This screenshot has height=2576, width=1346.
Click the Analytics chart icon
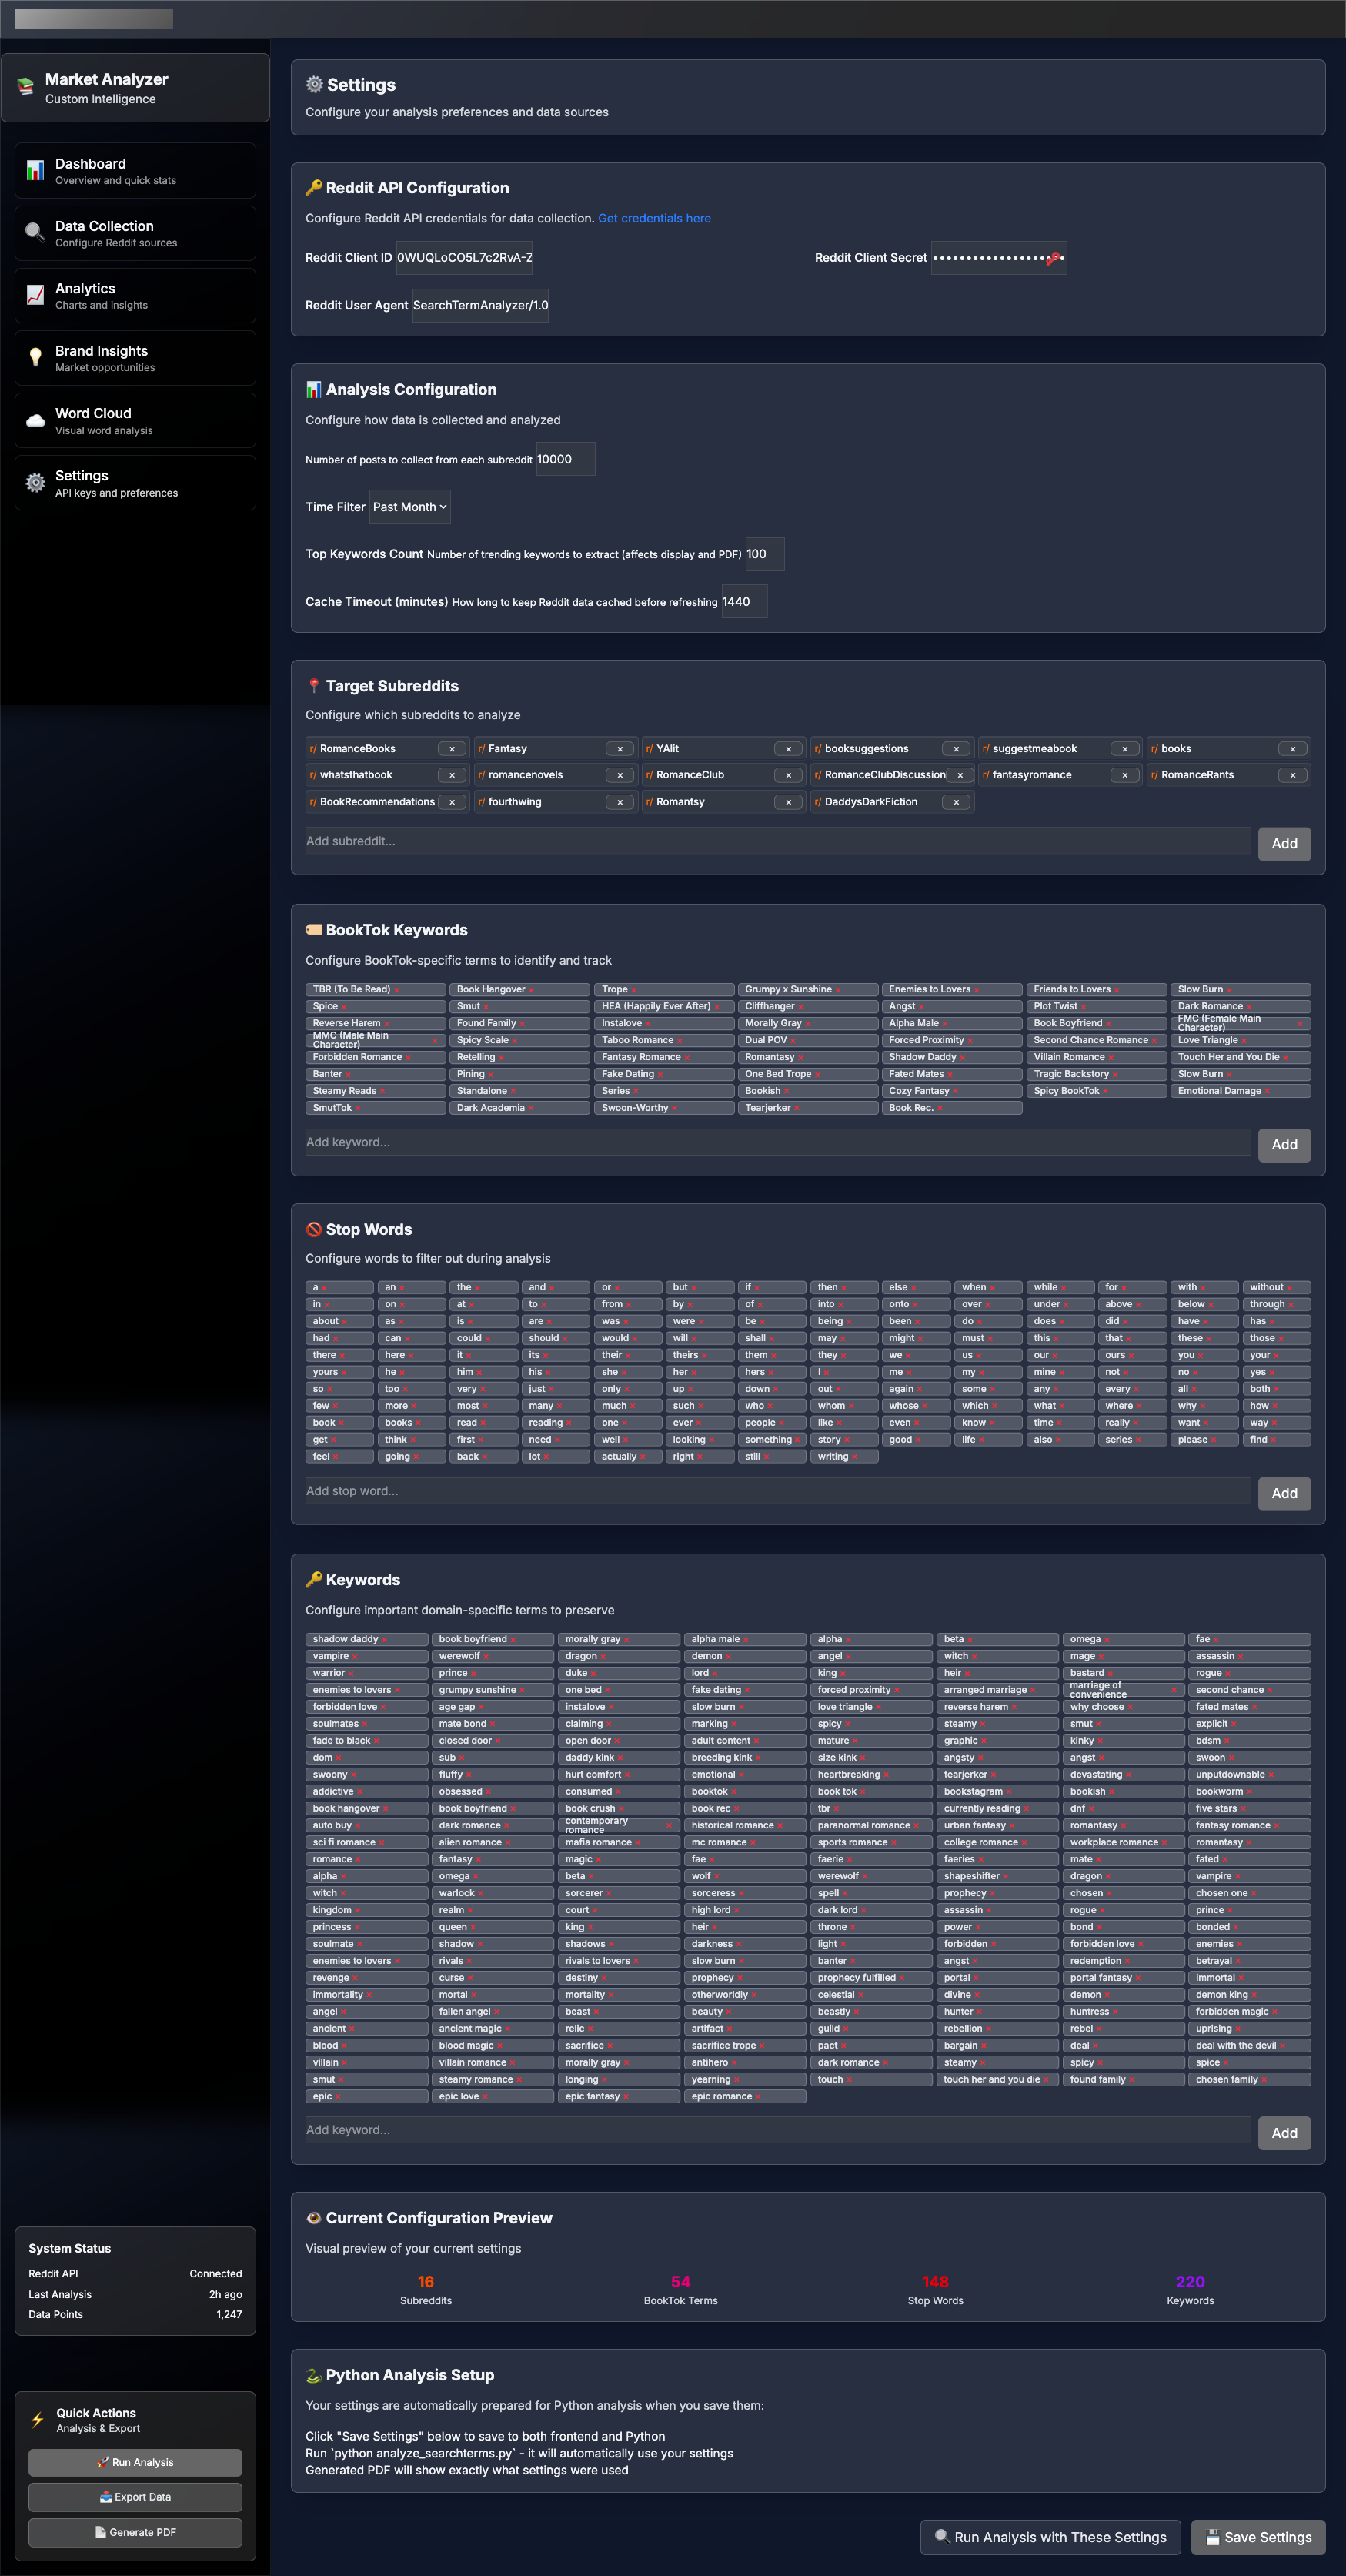(35, 296)
